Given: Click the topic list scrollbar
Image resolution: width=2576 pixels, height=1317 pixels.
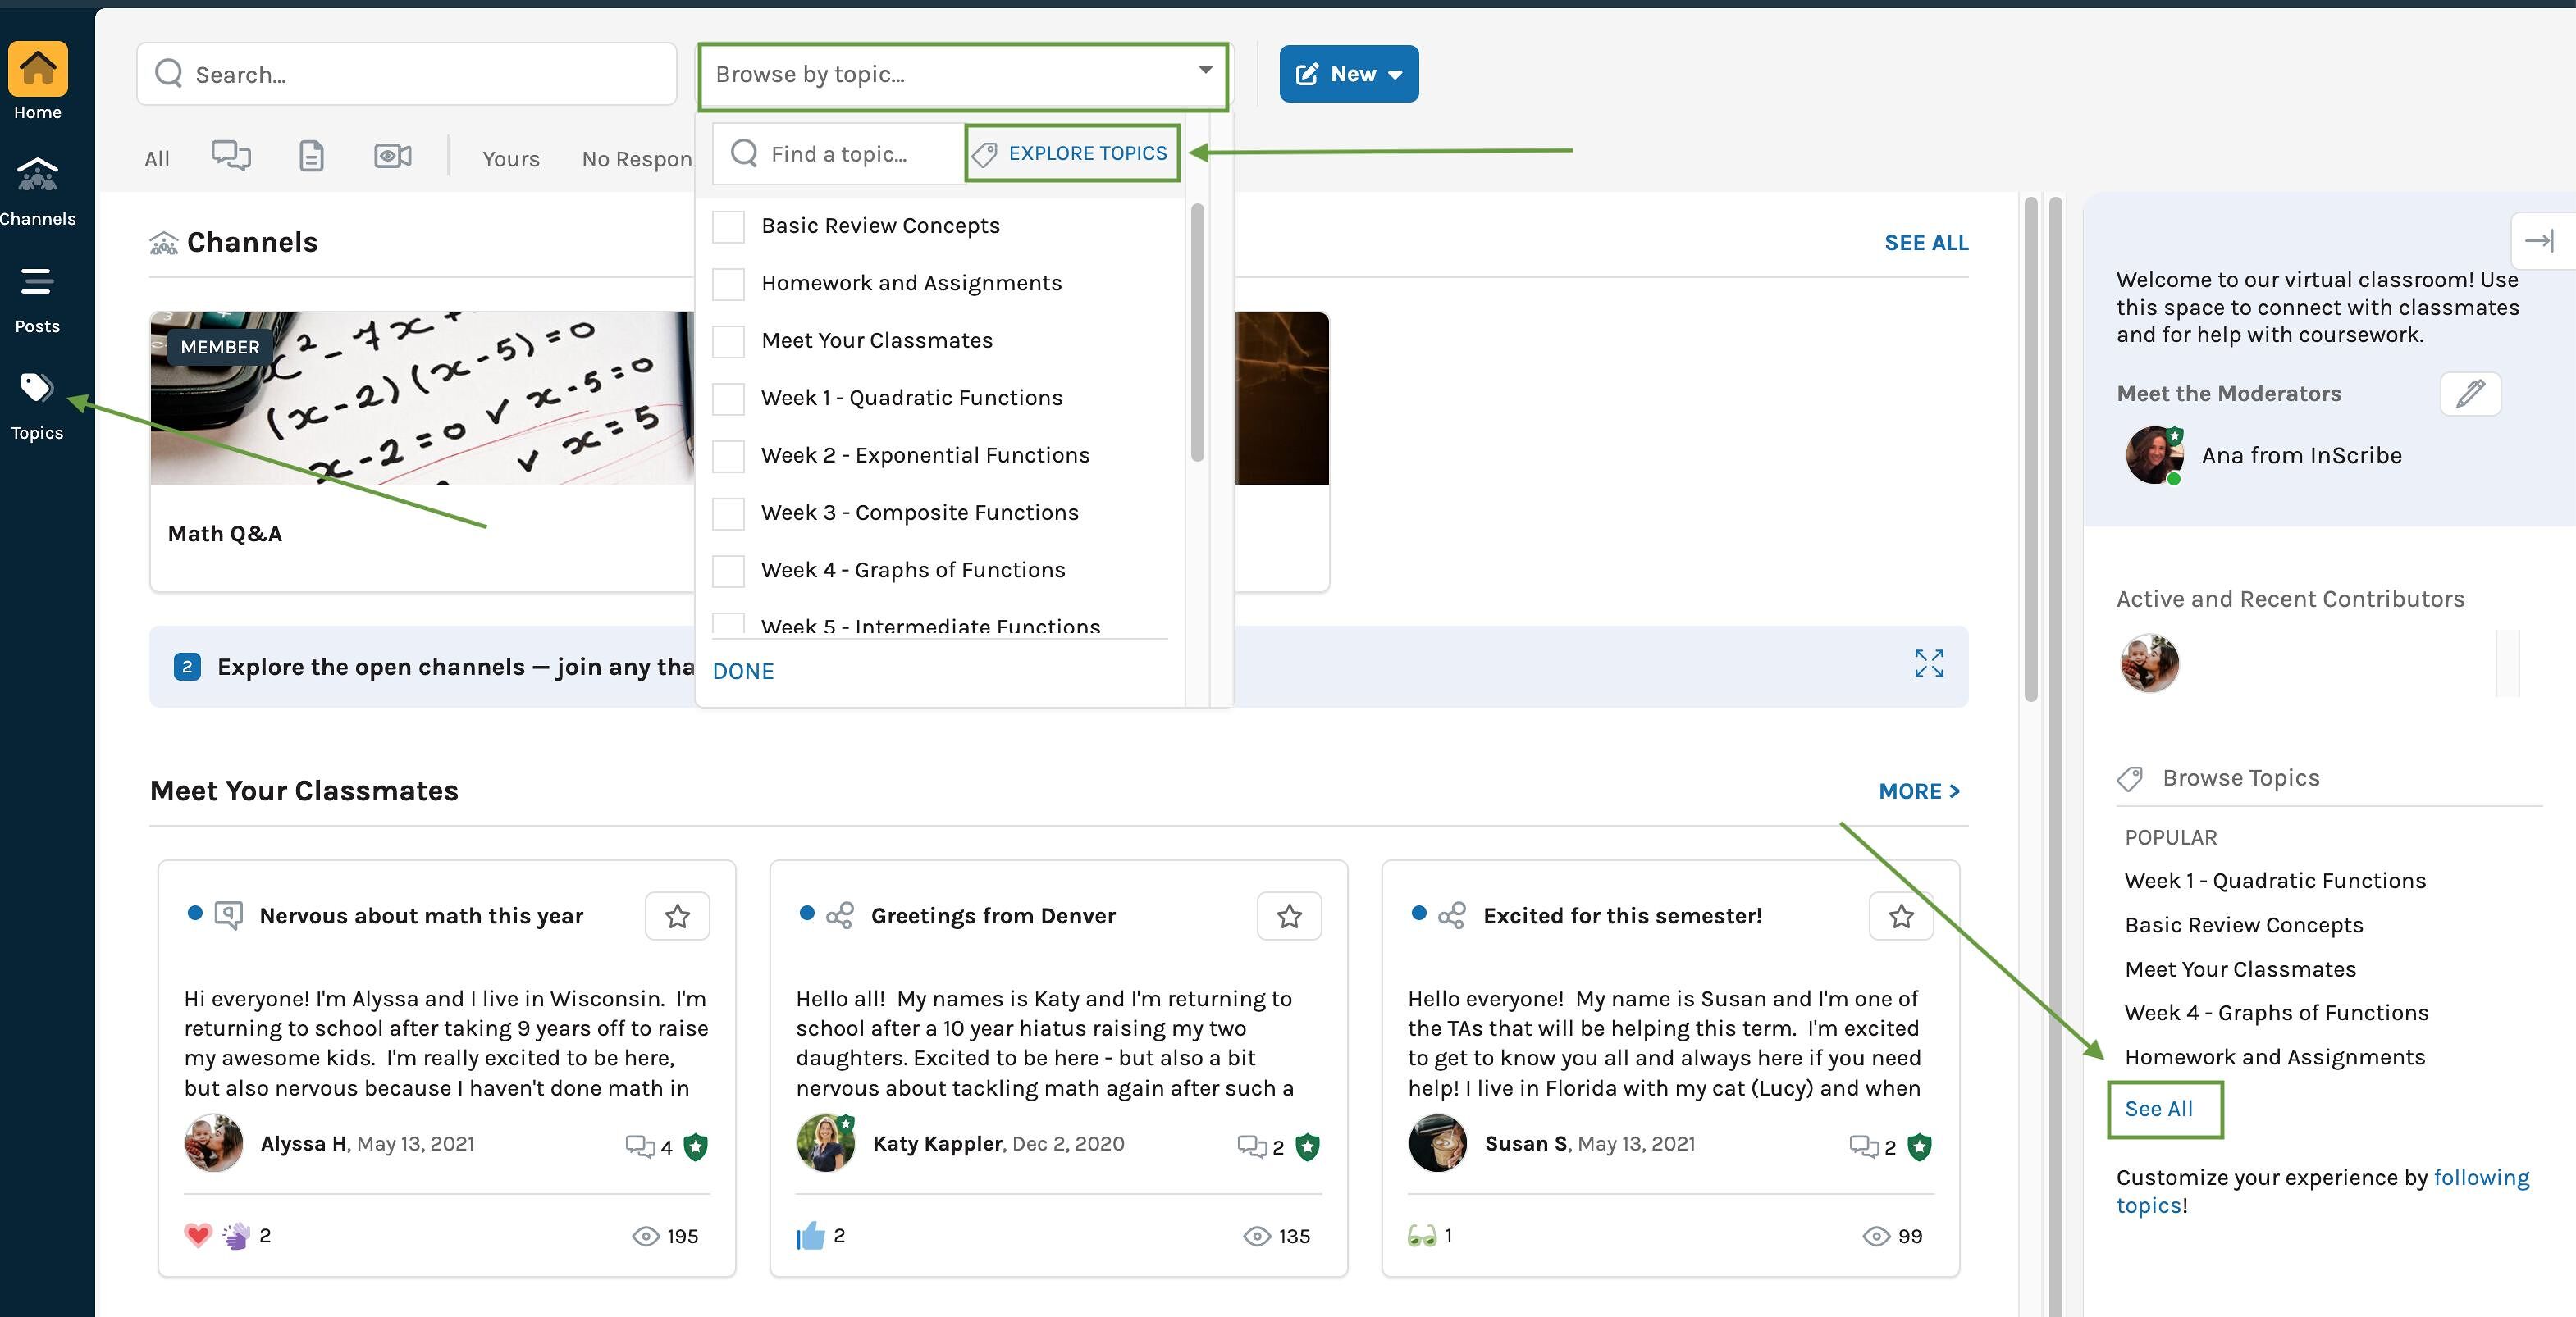Looking at the screenshot, I should (1197, 333).
